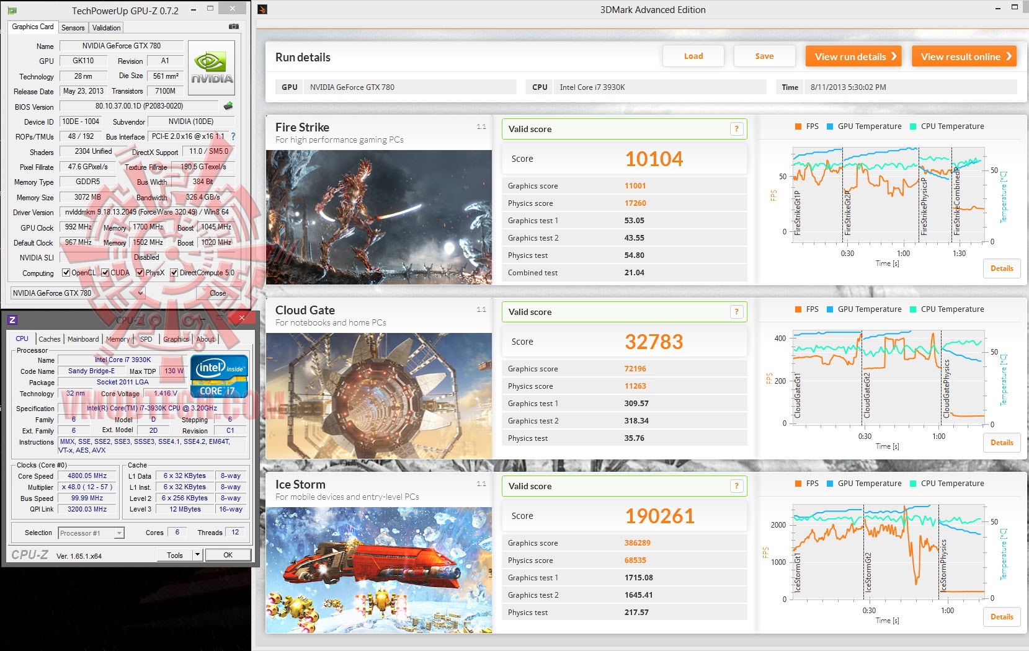Click the CPU-Z title bar Z icon
This screenshot has height=651, width=1029.
coord(12,320)
